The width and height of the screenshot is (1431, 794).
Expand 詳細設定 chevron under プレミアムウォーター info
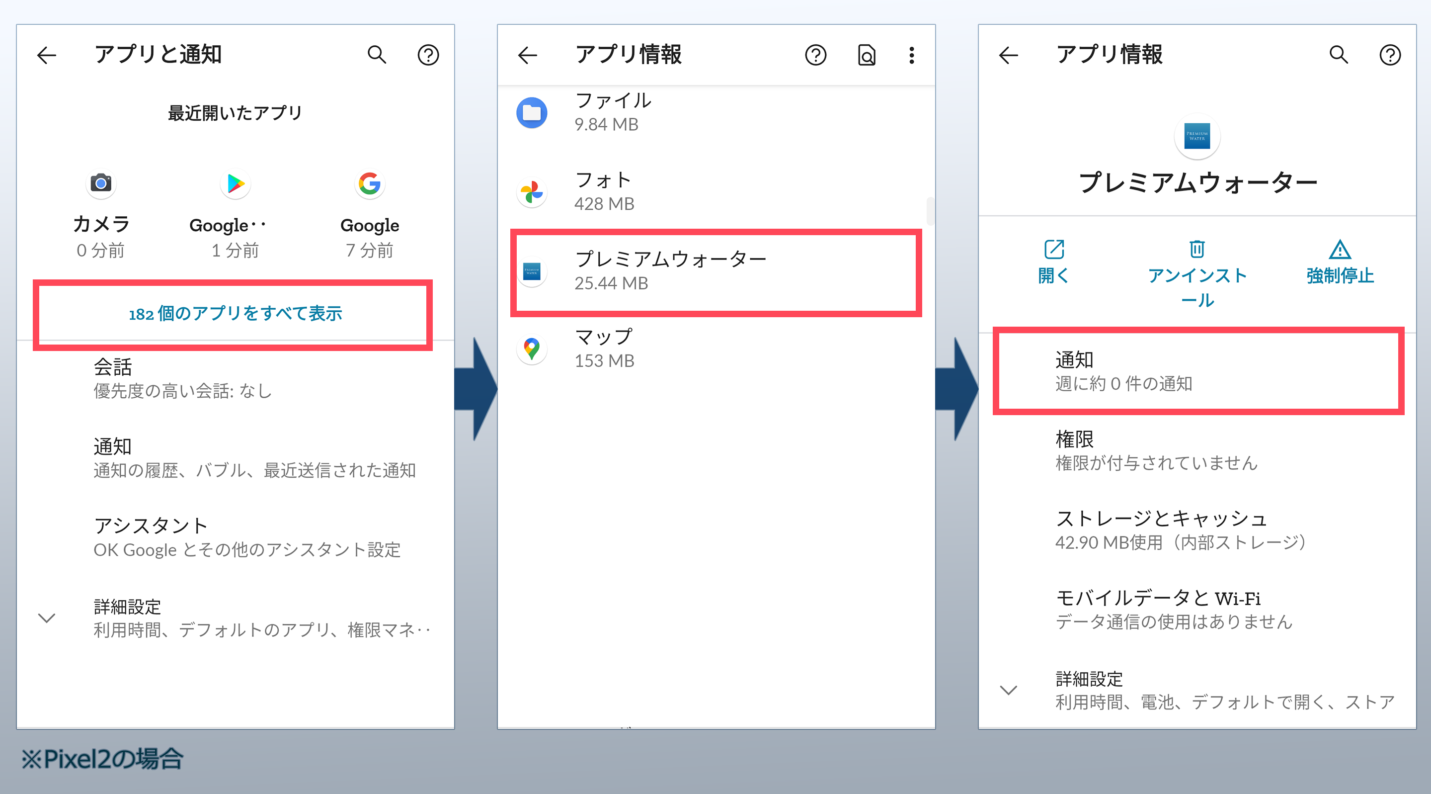[1008, 690]
